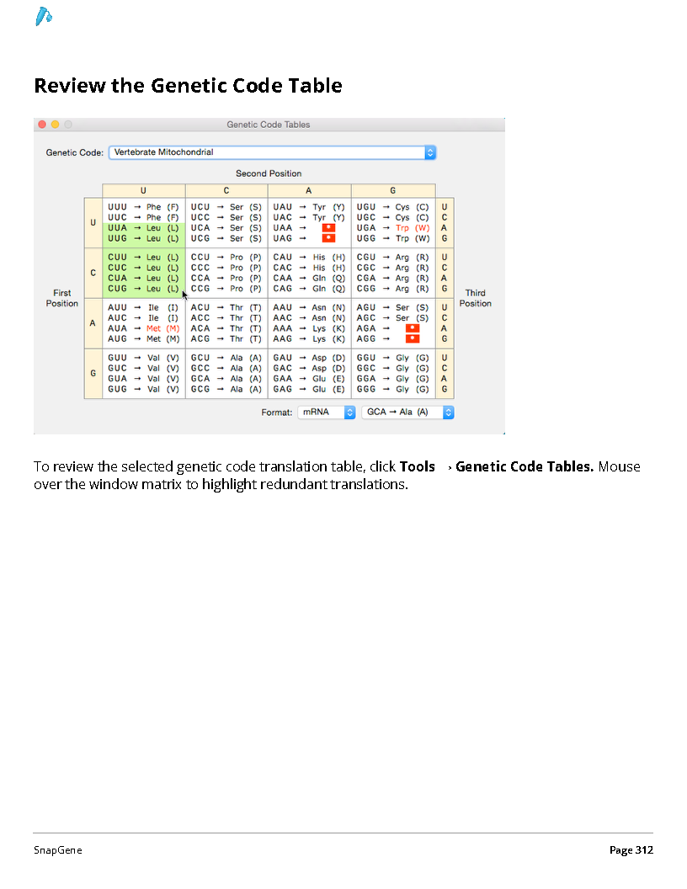Click the CGU → Arg (R) entry
Viewport: 687px width, 889px height.
(393, 258)
